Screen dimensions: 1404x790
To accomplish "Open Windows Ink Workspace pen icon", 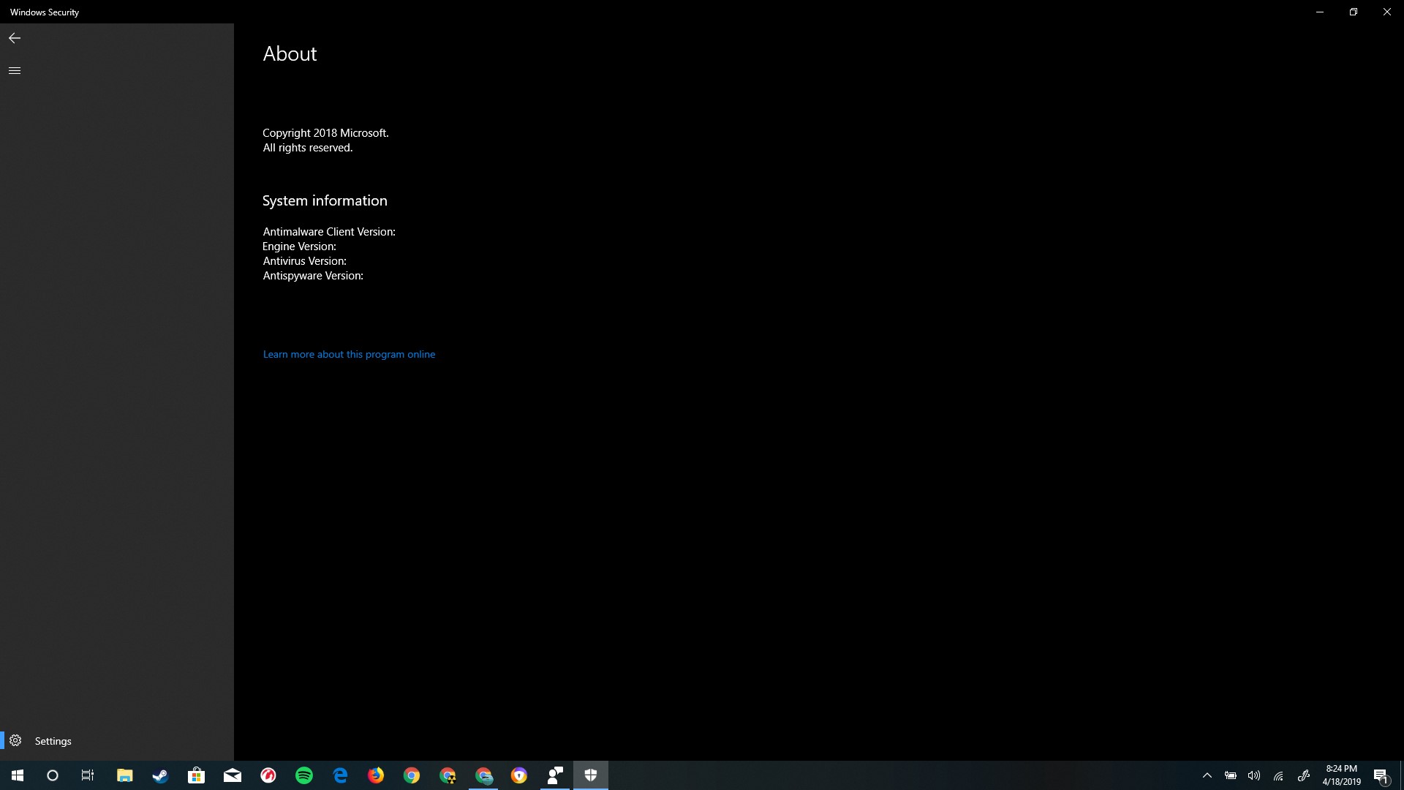I will (1303, 775).
